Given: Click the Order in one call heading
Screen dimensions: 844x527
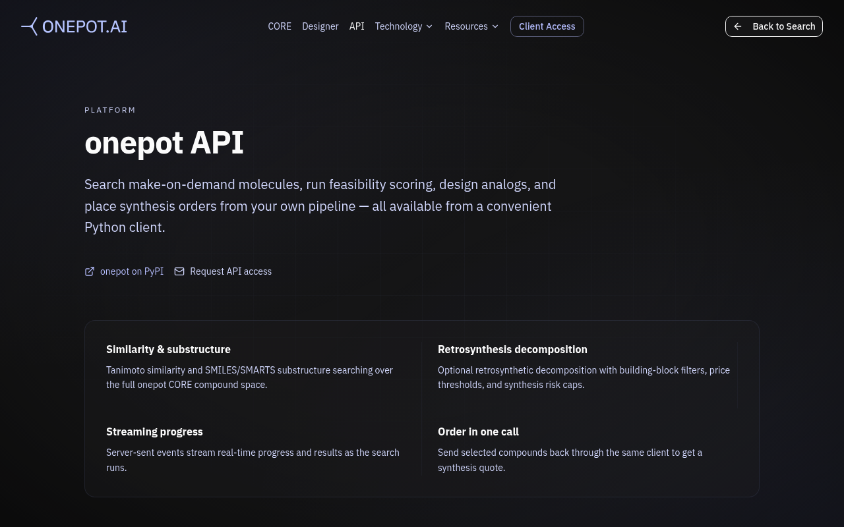Looking at the screenshot, I should (478, 431).
